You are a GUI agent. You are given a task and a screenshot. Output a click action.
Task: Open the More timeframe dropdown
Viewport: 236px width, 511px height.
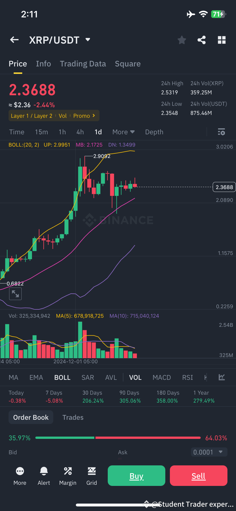pyautogui.click(x=123, y=132)
